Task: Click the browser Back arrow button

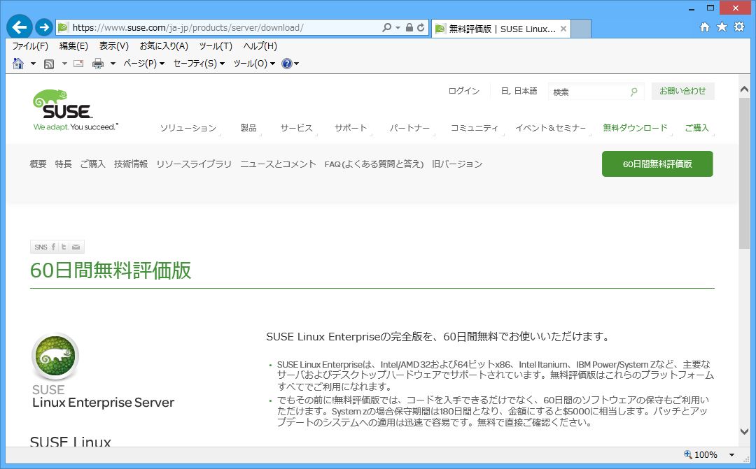Action: point(19,27)
